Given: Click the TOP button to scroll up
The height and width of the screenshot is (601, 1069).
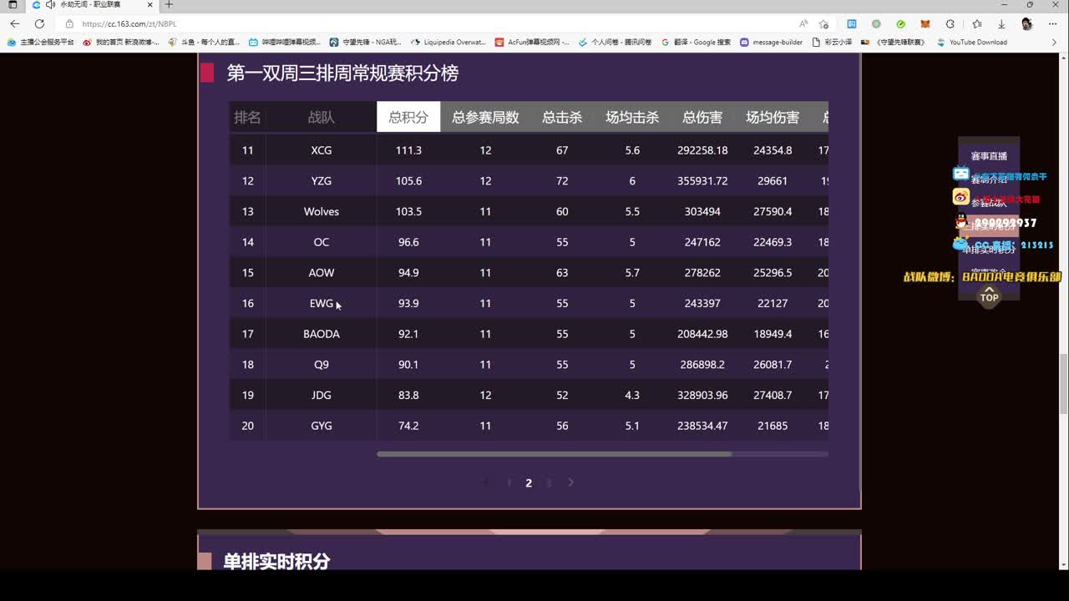Looking at the screenshot, I should point(989,297).
